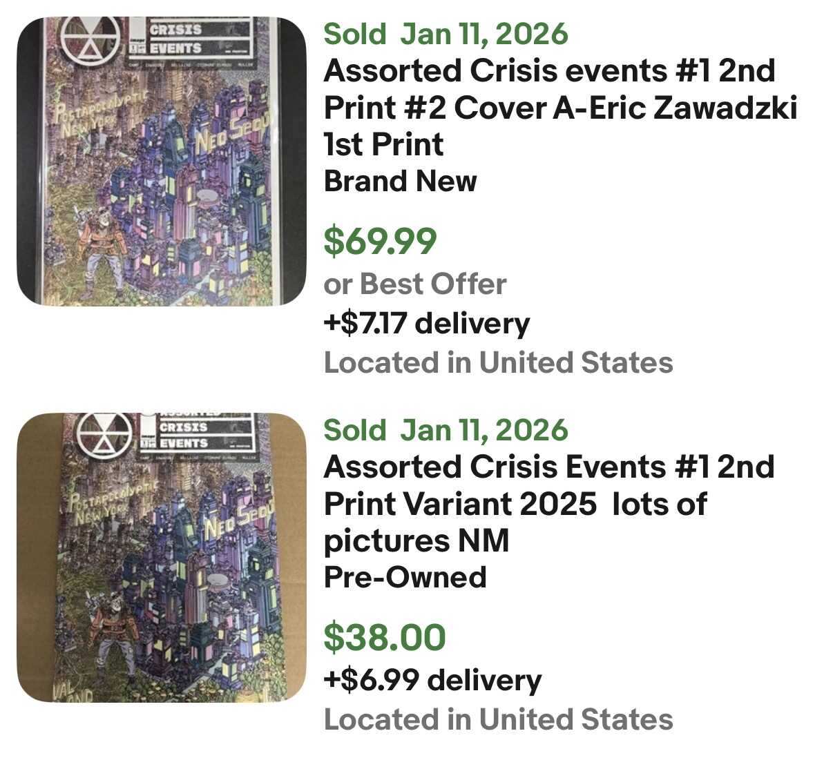Viewport: 833px width, 760px height.
Task: Click the '+$6.99 delivery' shipping cost
Action: pos(432,681)
